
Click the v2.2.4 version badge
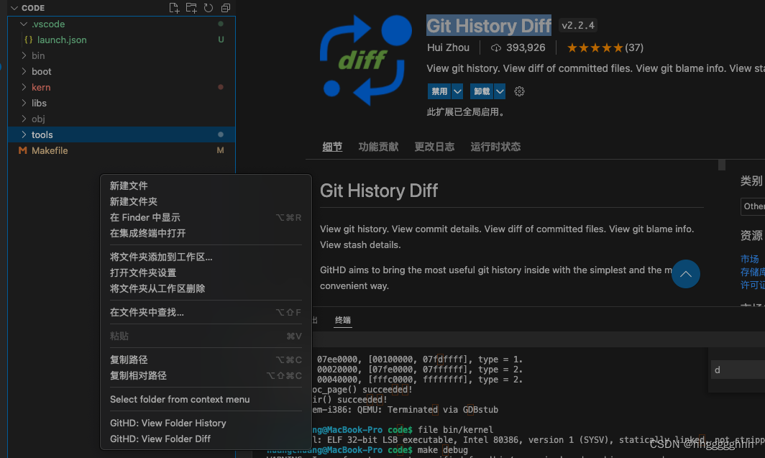click(577, 25)
